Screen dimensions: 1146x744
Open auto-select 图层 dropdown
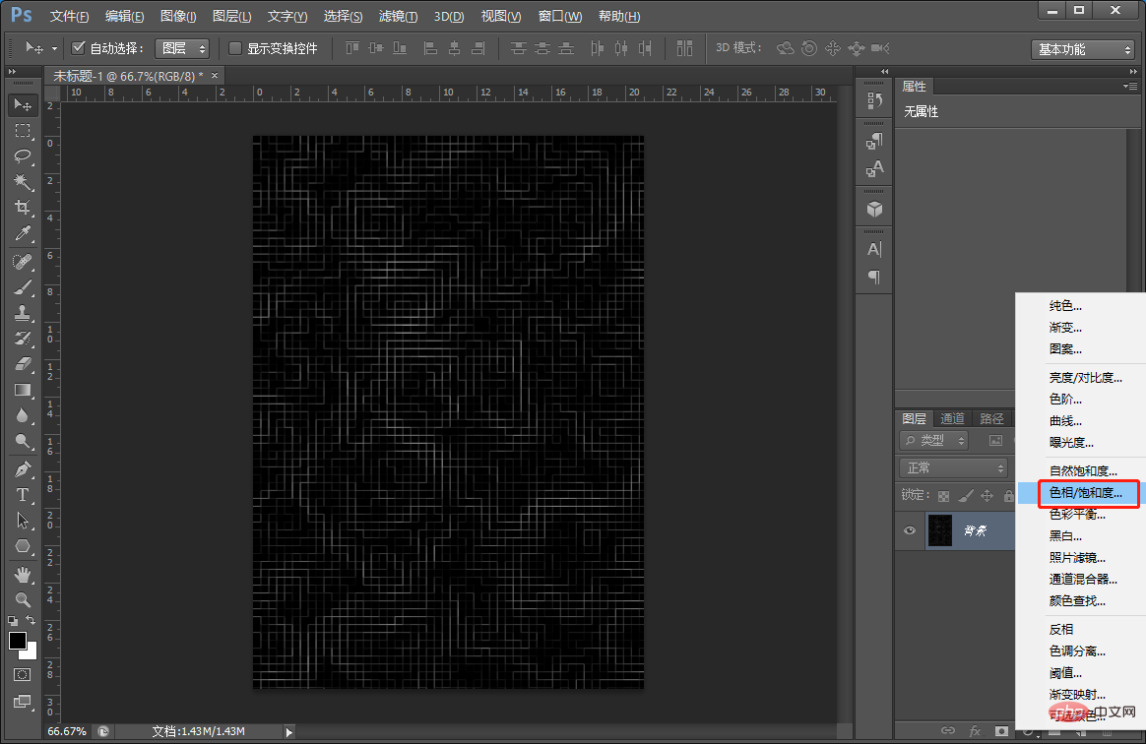[182, 48]
